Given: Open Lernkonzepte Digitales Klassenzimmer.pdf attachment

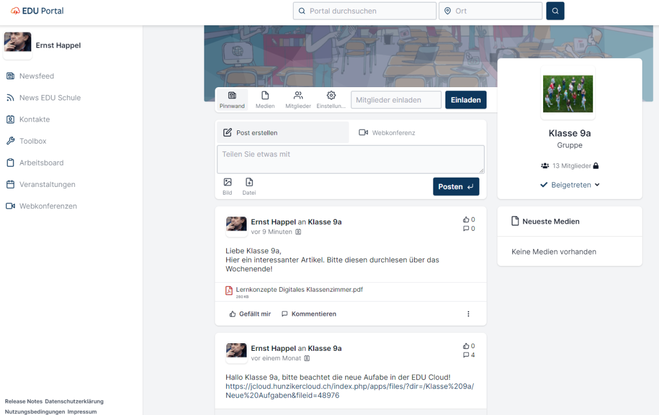Looking at the screenshot, I should pos(299,290).
